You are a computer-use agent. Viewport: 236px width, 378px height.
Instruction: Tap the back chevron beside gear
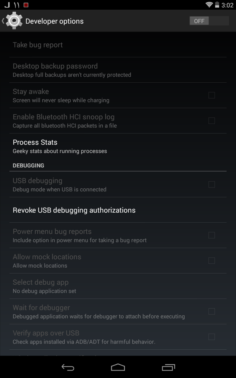[x=3, y=21]
